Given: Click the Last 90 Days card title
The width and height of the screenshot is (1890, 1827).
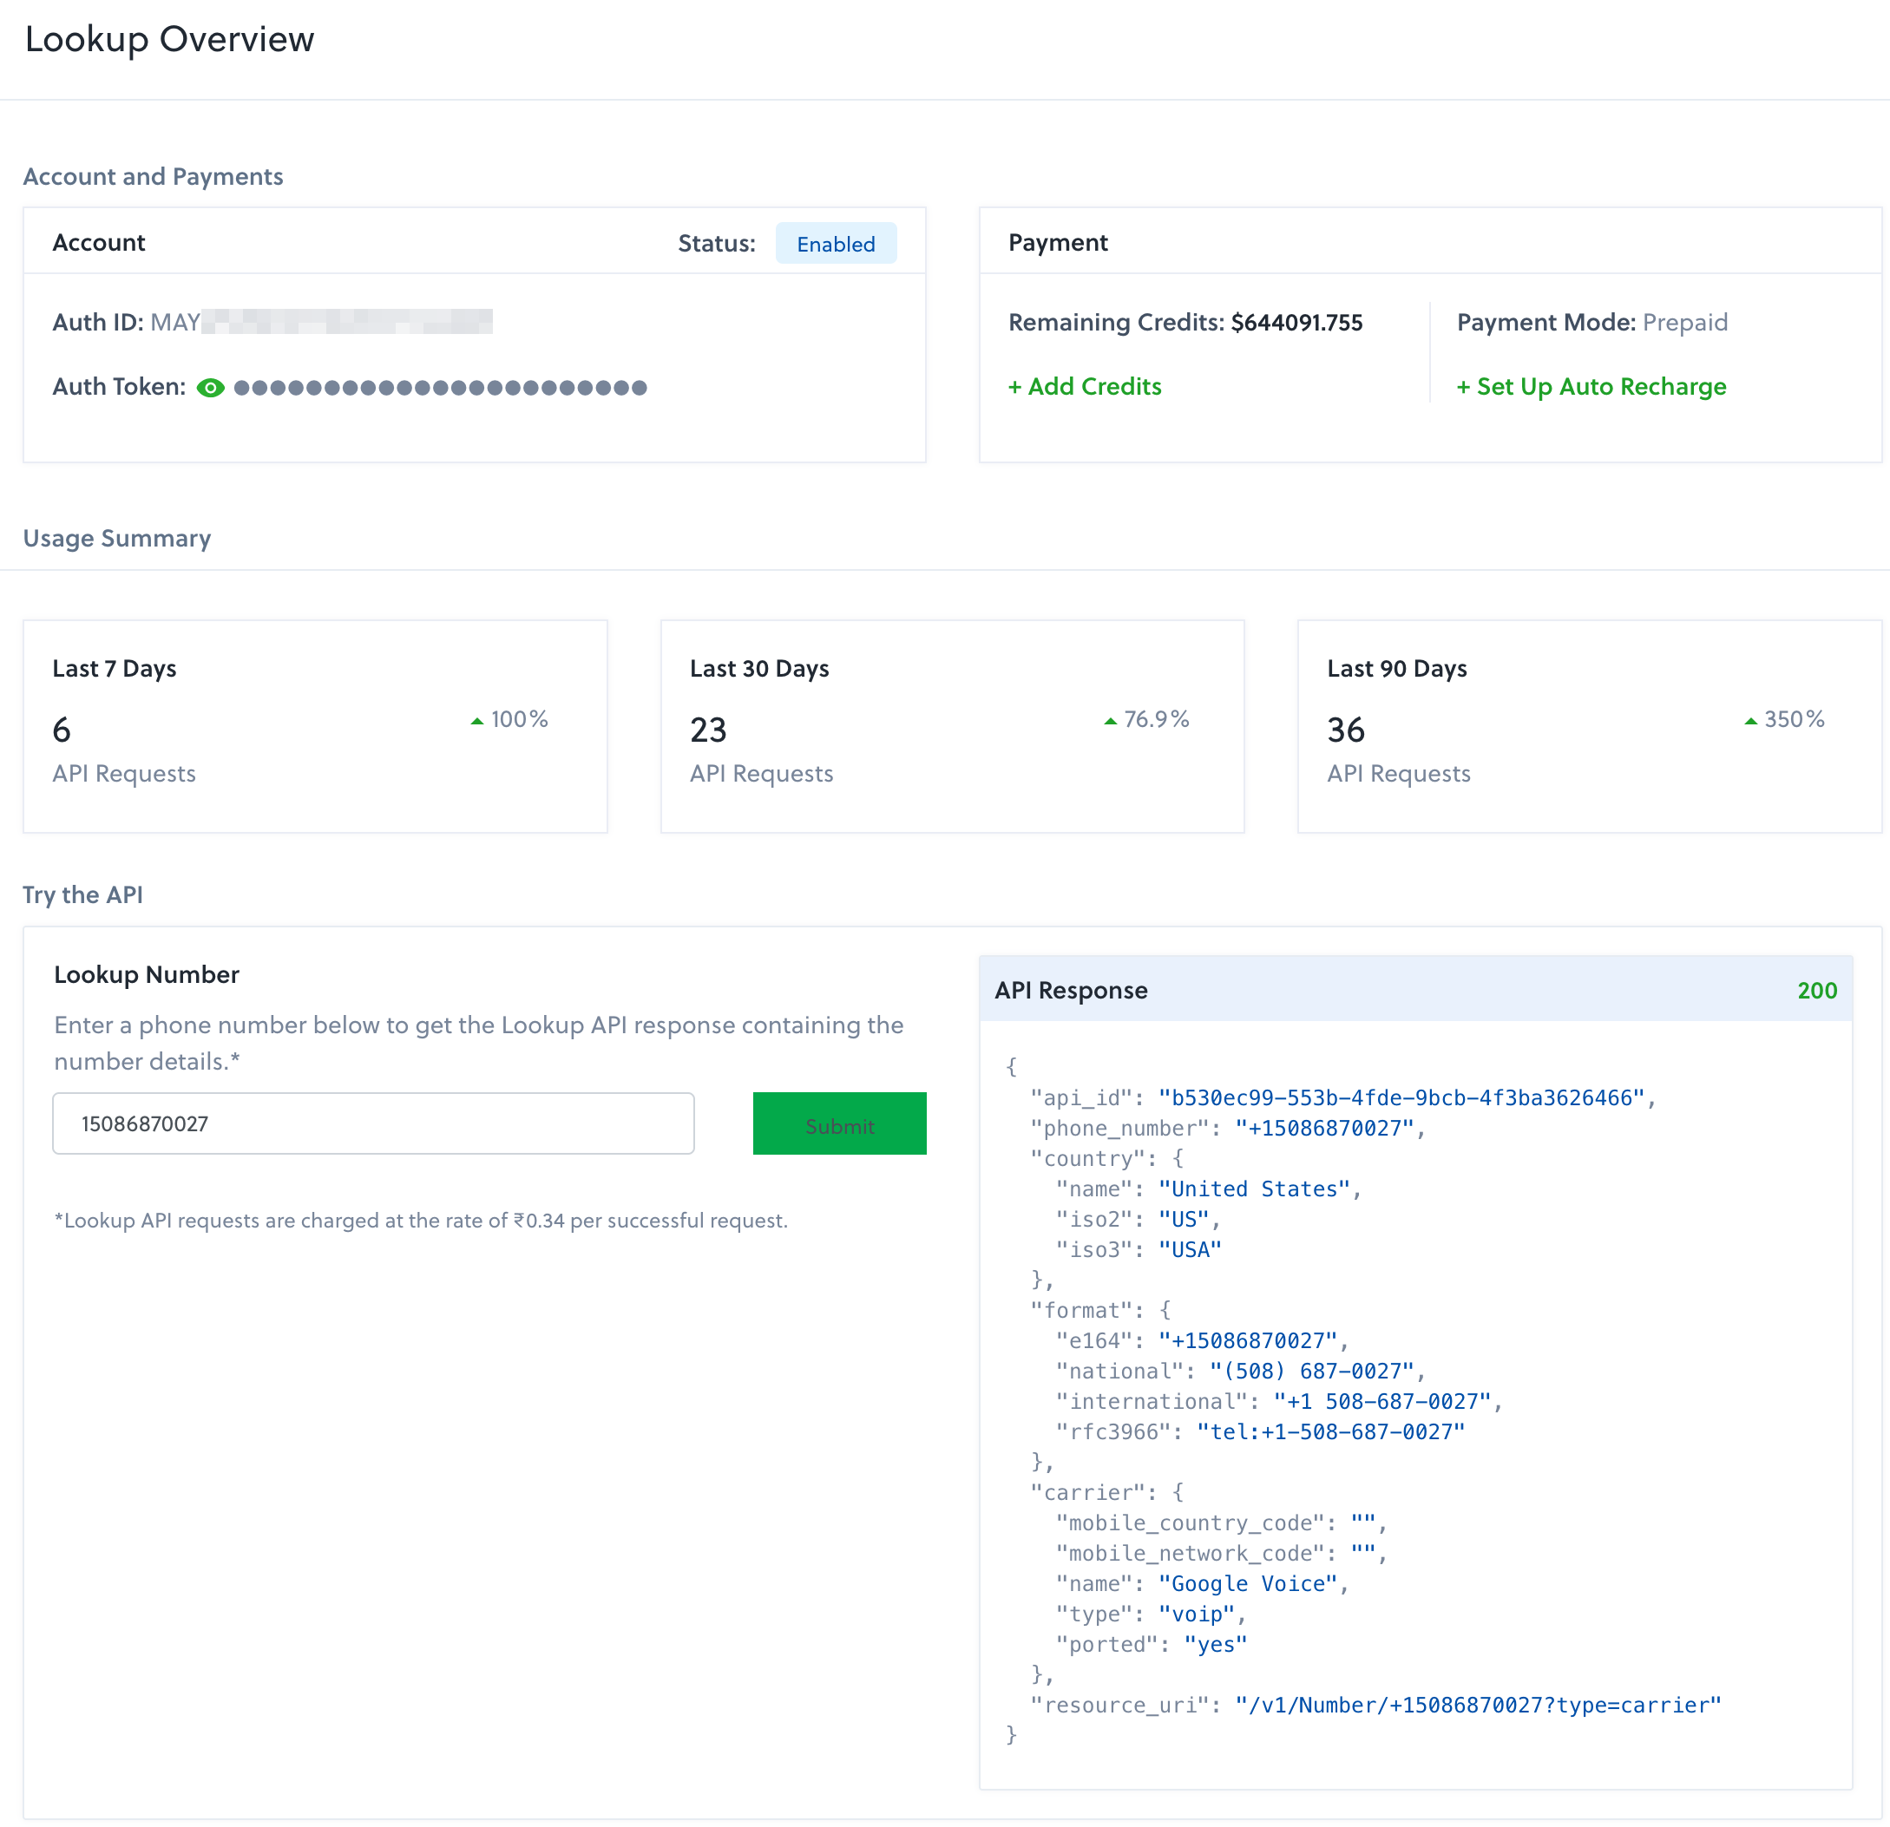Looking at the screenshot, I should click(x=1396, y=668).
